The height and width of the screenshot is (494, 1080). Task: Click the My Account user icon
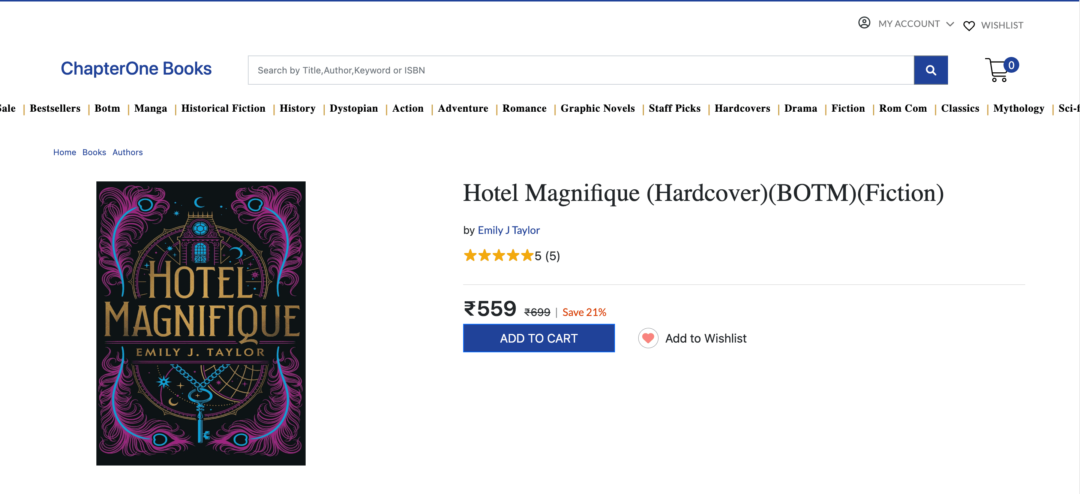click(864, 23)
